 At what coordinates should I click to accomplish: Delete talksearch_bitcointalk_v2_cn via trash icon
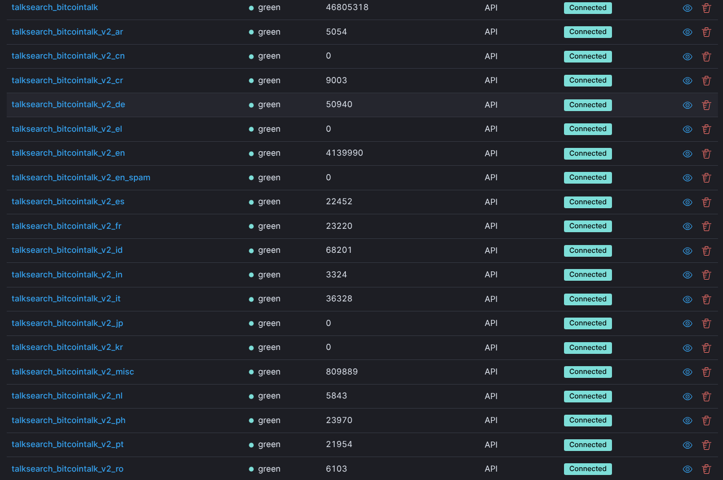706,56
